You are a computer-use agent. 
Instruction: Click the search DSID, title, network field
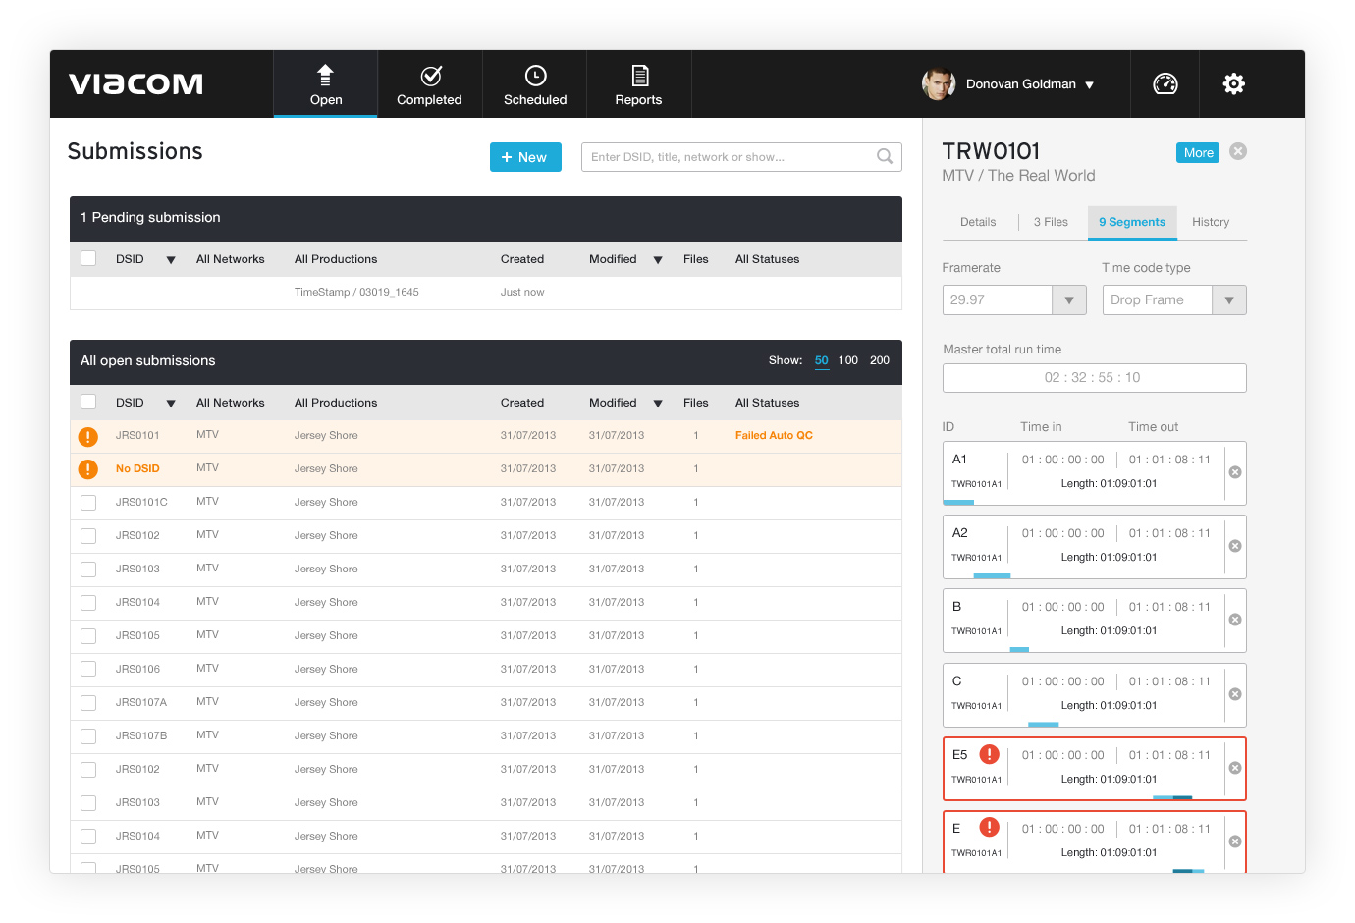point(741,157)
